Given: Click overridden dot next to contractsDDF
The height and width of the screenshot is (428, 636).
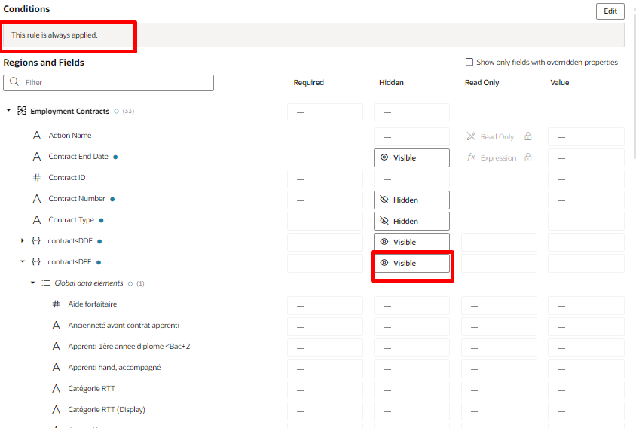Looking at the screenshot, I should click(99, 241).
